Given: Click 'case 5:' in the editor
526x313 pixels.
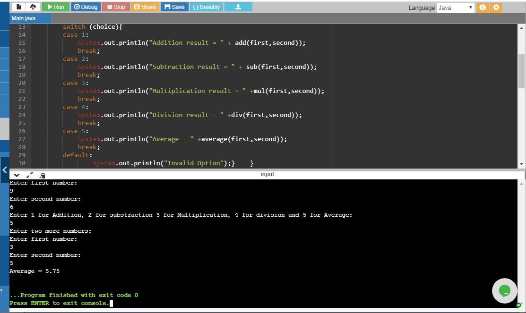Looking at the screenshot, I should [x=76, y=131].
